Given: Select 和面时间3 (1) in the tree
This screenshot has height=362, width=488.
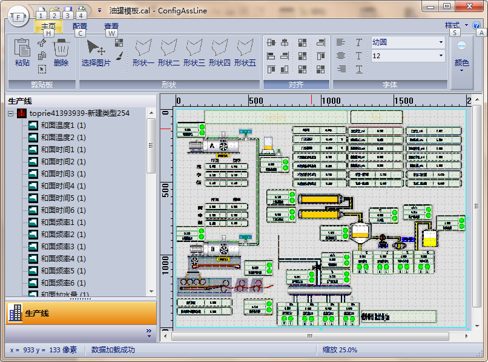Looking at the screenshot, I should [63, 174].
